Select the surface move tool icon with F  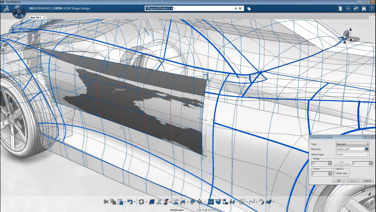[x=183, y=202]
